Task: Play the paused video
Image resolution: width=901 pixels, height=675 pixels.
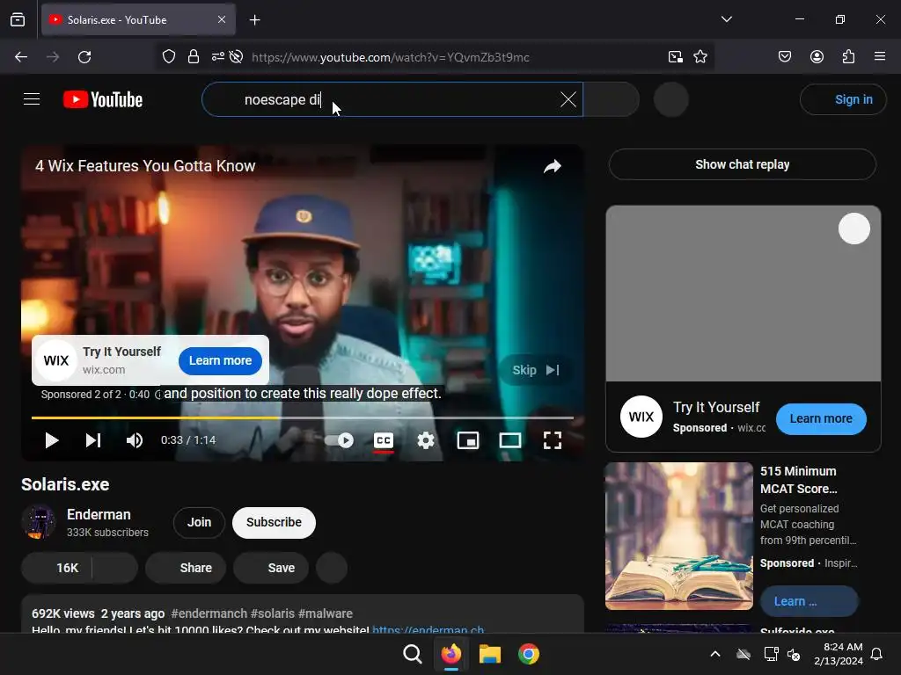Action: tap(51, 440)
